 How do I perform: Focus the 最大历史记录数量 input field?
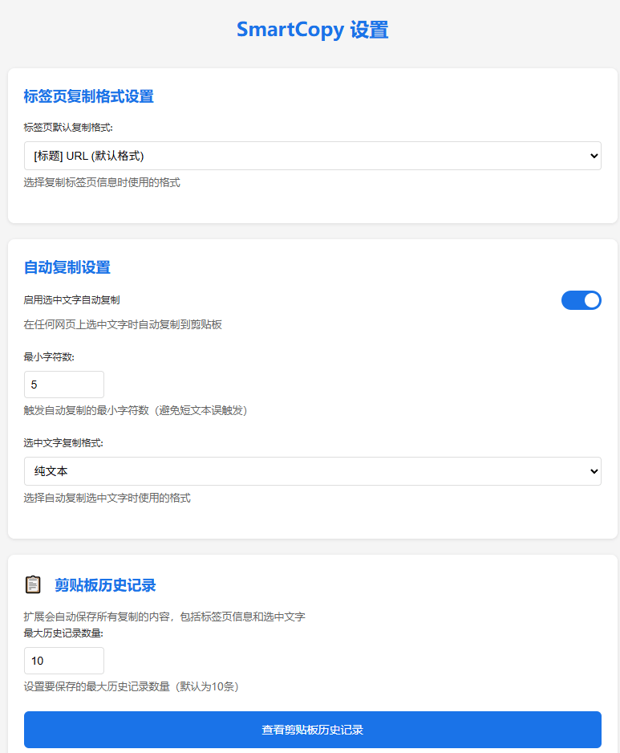tap(64, 661)
